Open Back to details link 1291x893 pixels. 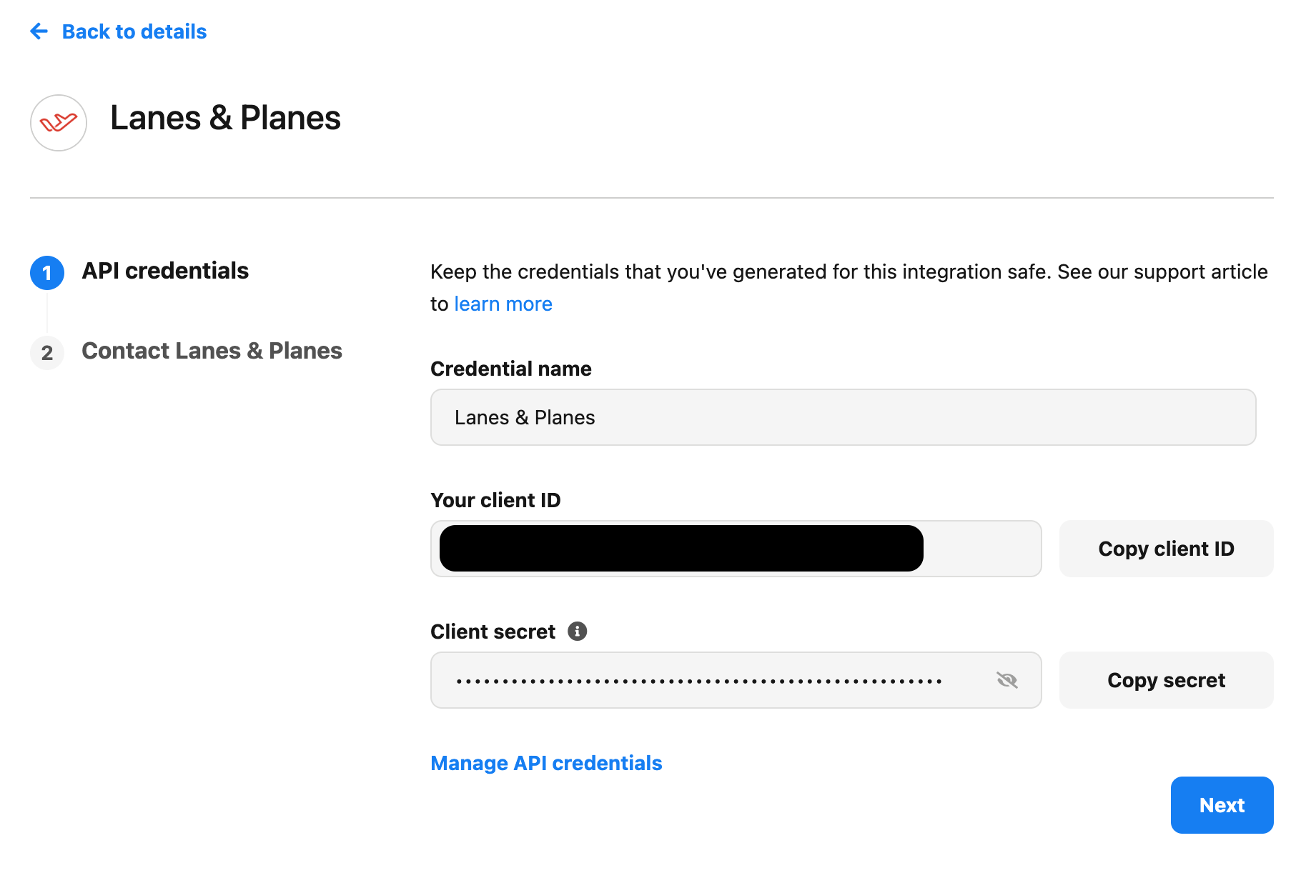click(134, 31)
